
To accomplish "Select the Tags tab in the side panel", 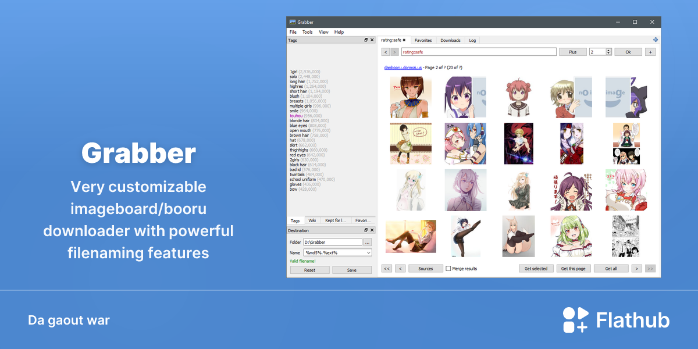I will [x=295, y=220].
